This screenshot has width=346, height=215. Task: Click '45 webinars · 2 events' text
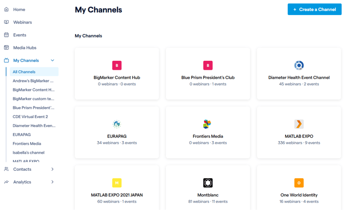pyautogui.click(x=299, y=84)
